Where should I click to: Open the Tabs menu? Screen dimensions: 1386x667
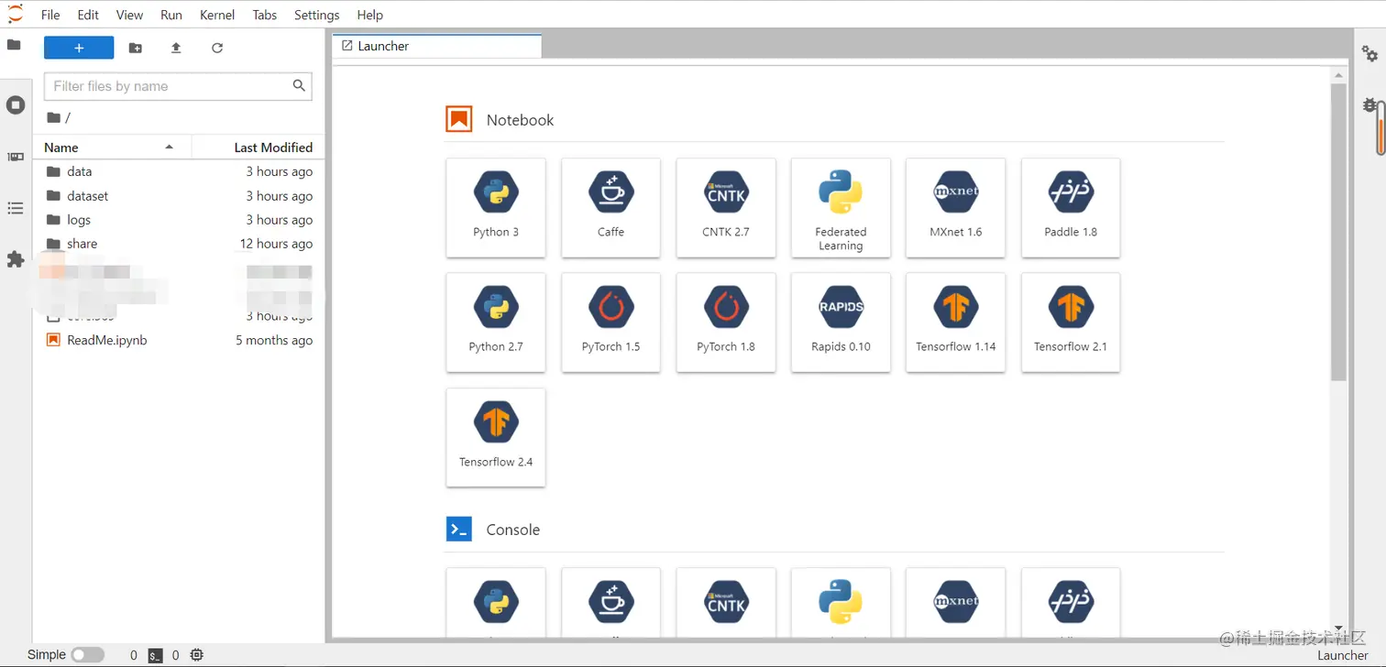point(265,15)
